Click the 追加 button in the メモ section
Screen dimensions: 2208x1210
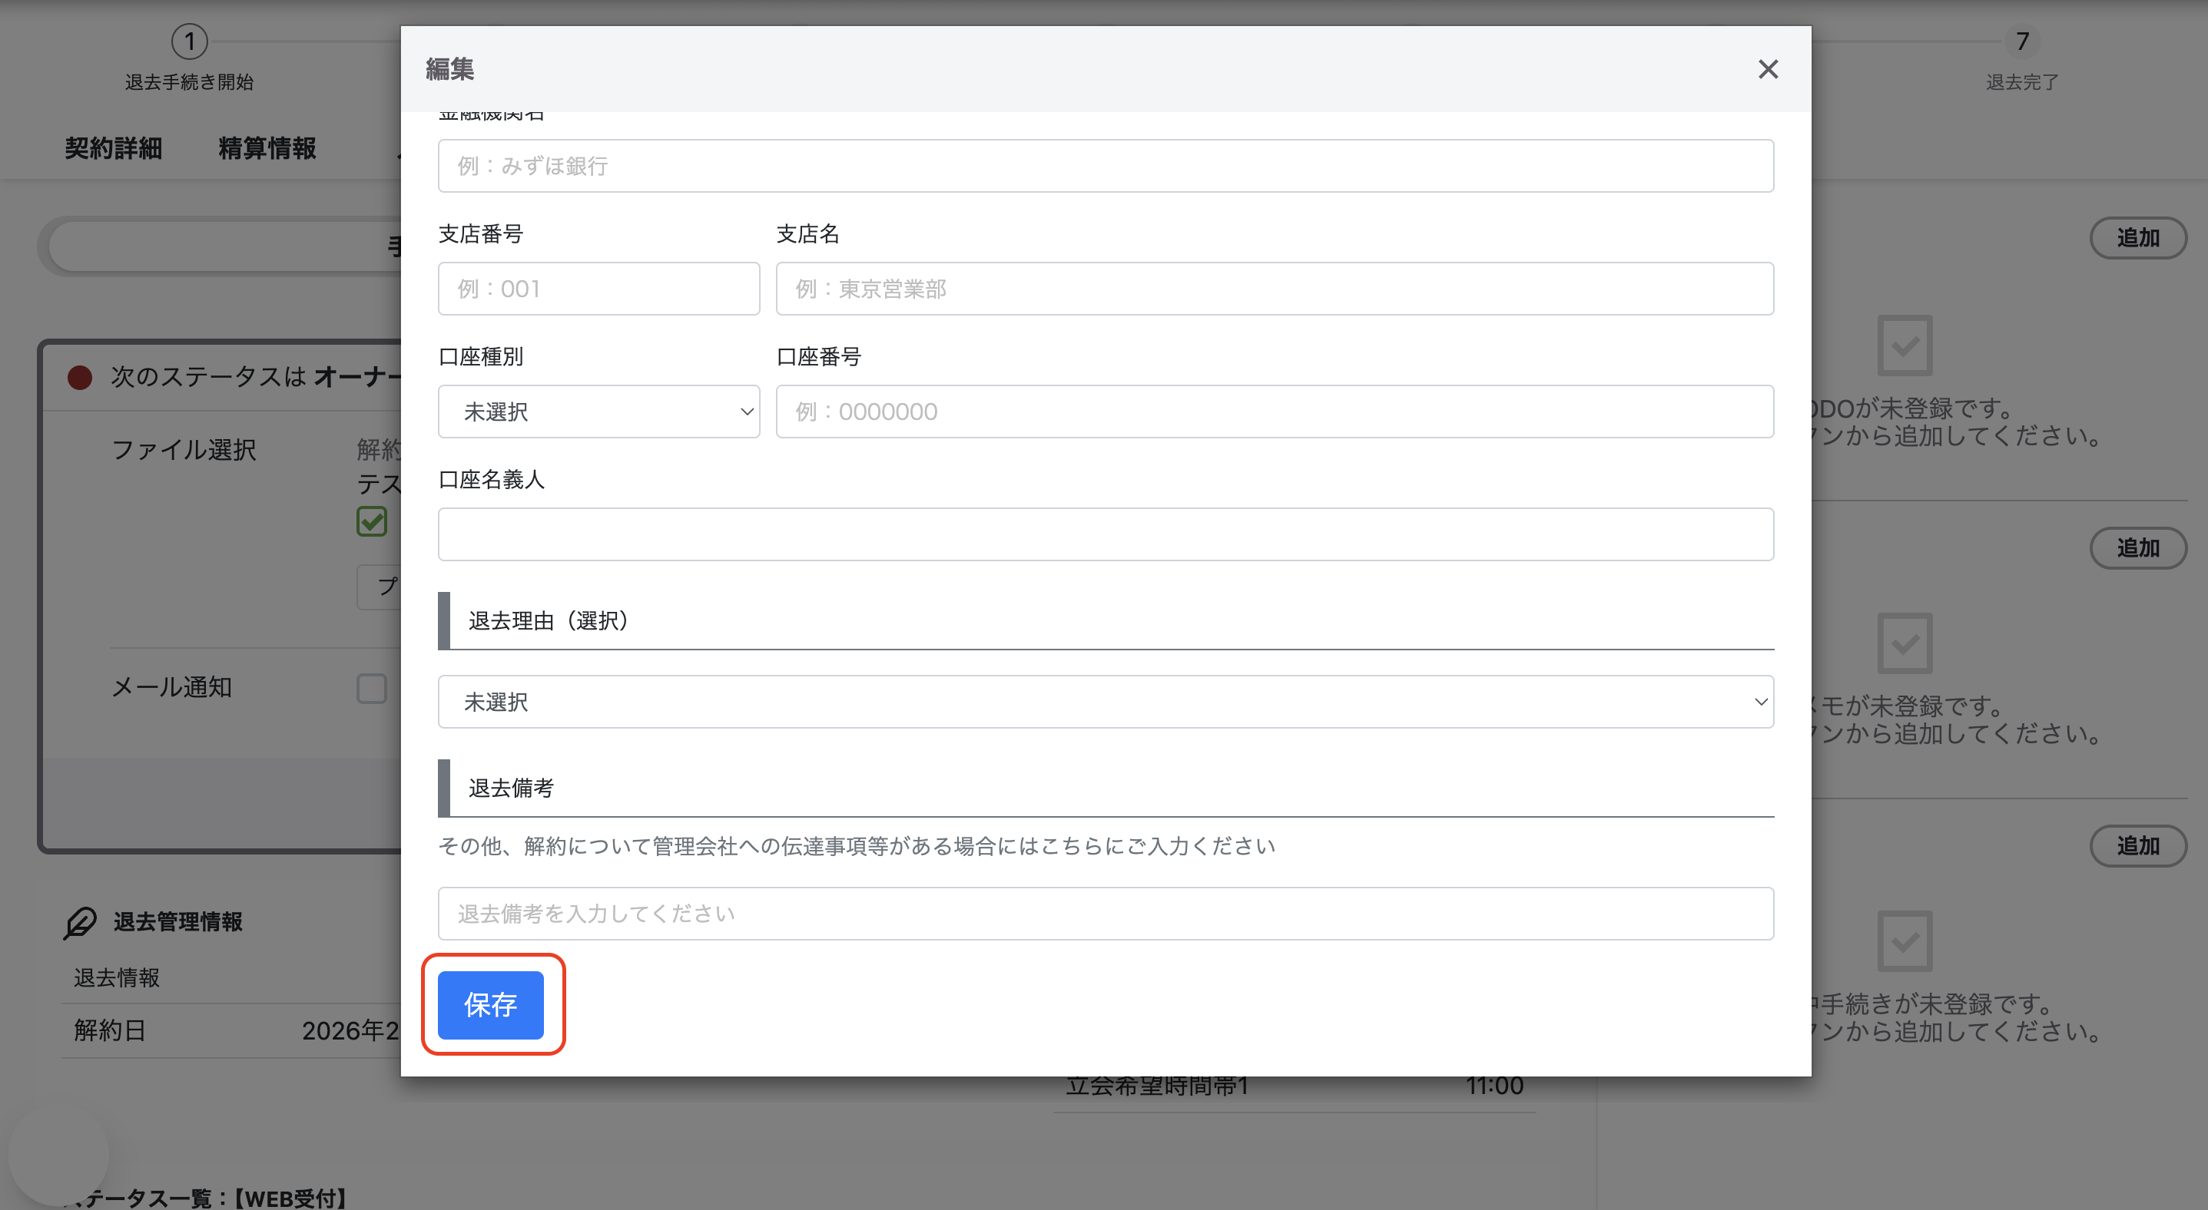click(2138, 548)
